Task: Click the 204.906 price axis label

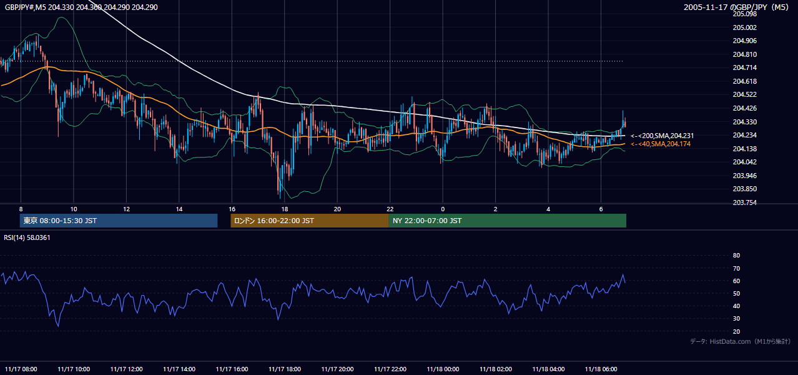Action: pos(744,41)
